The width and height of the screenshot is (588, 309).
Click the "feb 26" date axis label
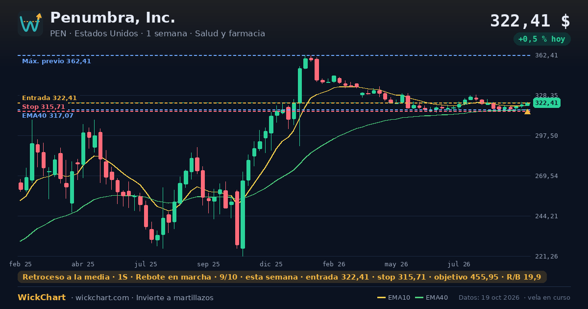[334, 264]
